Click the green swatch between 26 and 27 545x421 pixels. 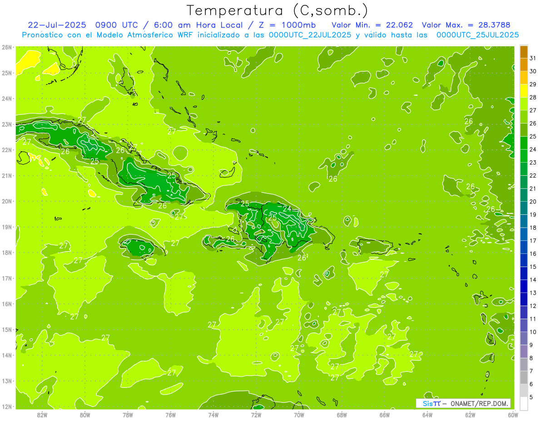524,117
